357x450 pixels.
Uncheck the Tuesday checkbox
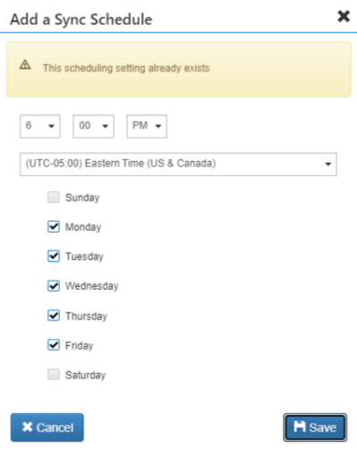(x=54, y=256)
